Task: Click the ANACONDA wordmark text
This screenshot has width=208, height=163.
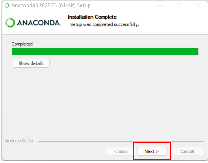Action: click(x=39, y=23)
